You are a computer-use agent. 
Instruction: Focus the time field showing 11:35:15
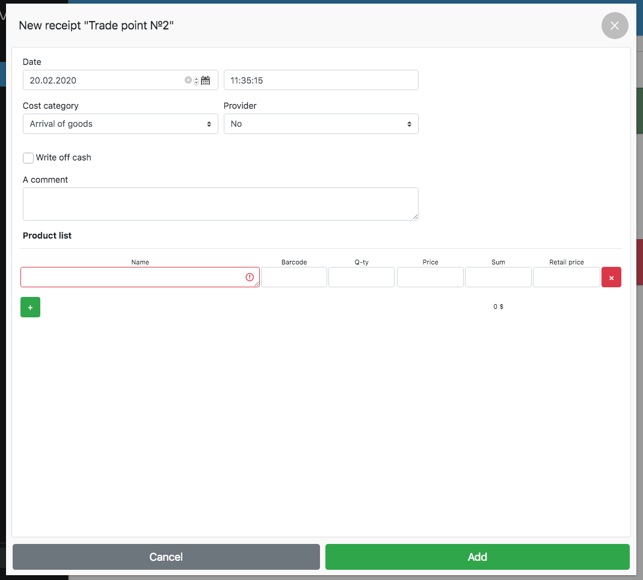[321, 80]
